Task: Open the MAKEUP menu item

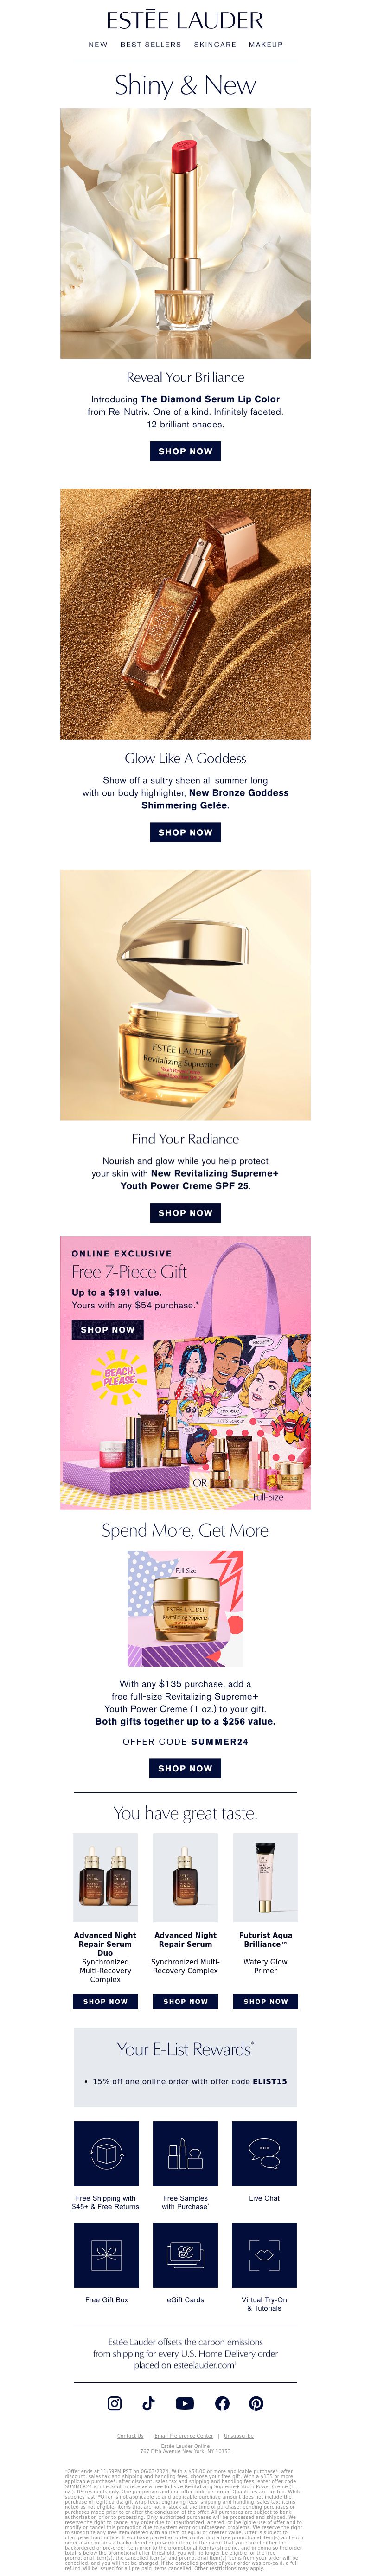Action: click(266, 45)
